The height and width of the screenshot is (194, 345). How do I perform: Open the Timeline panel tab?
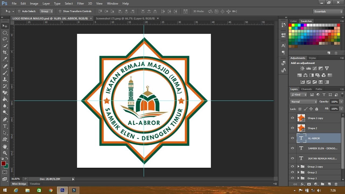coord(35,184)
